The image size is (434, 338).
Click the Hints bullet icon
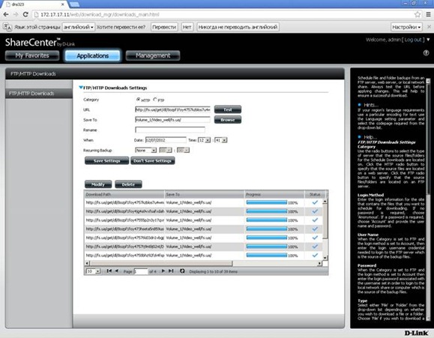click(x=360, y=105)
